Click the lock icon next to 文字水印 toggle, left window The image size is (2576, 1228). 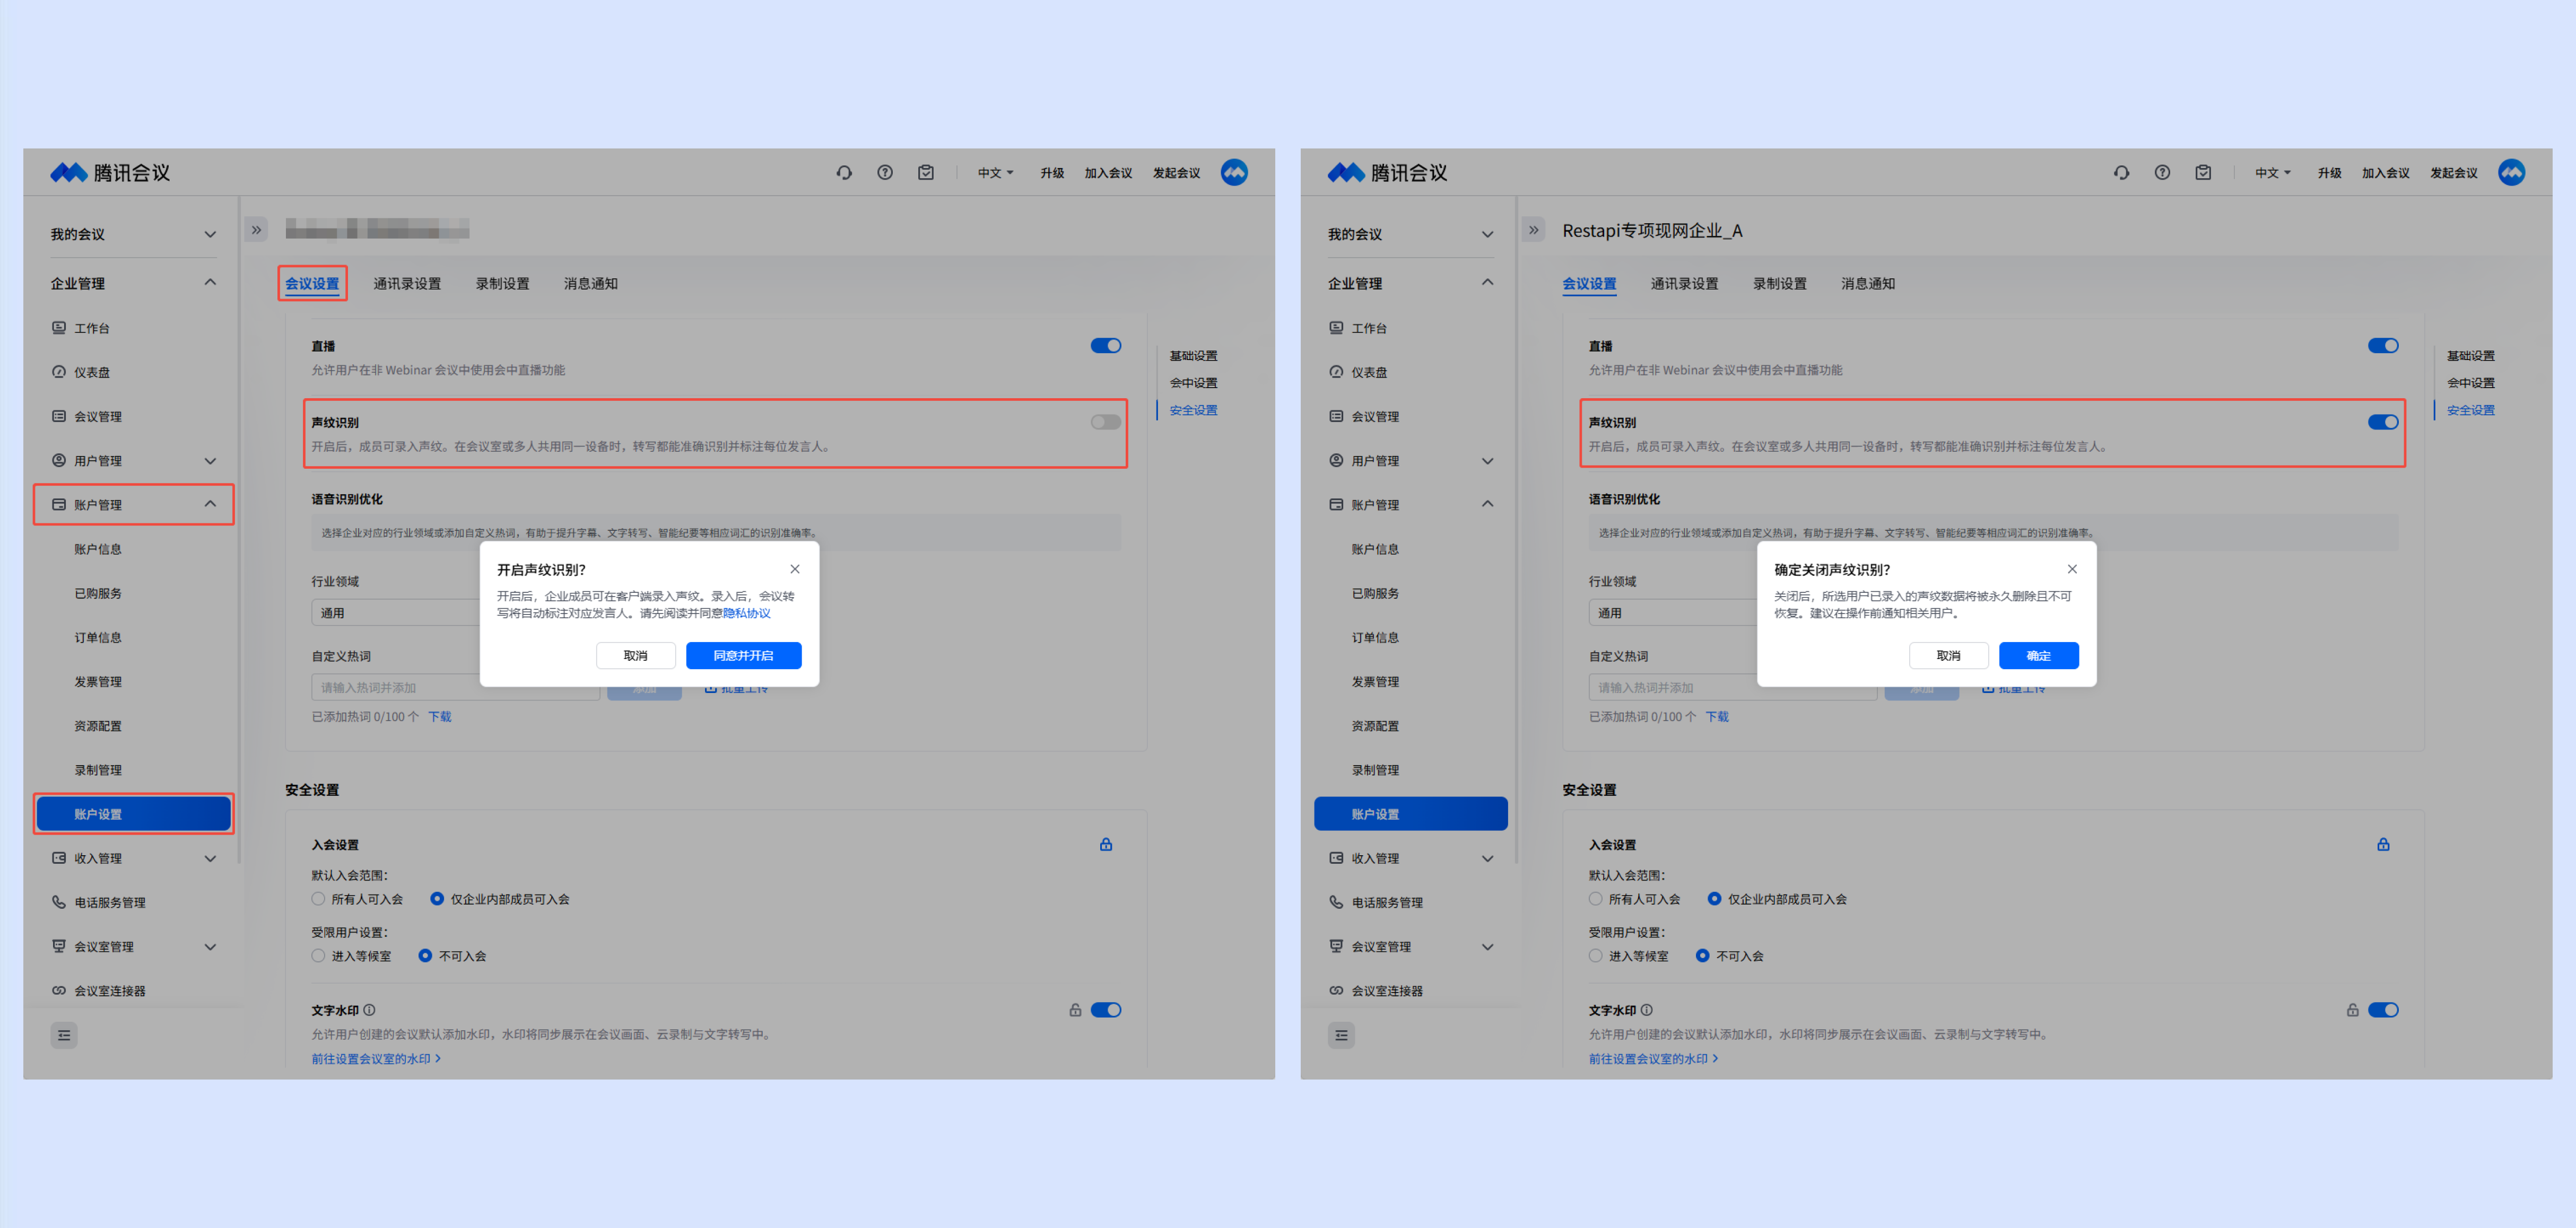1075,1010
